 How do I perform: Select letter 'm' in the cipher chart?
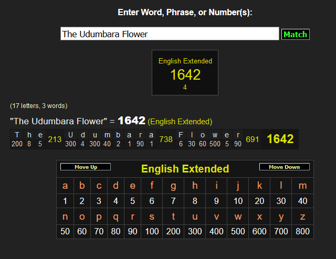302,186
